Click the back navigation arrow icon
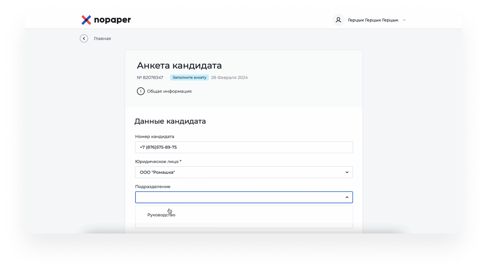Screen dimensions: 487x271 (x=84, y=38)
